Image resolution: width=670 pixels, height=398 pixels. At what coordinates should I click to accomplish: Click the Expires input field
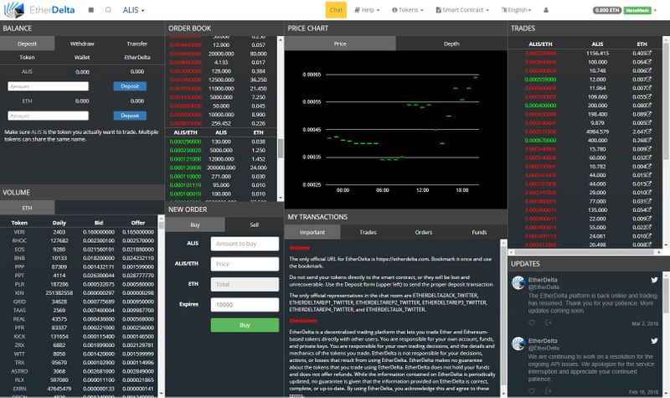pyautogui.click(x=245, y=305)
